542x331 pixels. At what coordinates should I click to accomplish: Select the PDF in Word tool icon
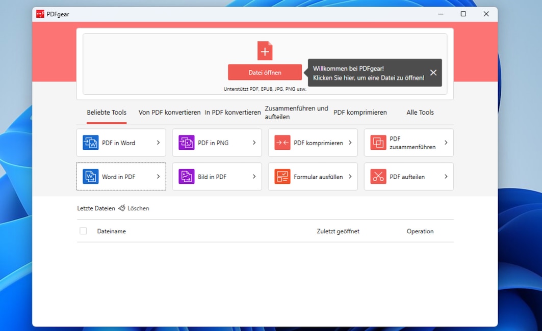(91, 143)
